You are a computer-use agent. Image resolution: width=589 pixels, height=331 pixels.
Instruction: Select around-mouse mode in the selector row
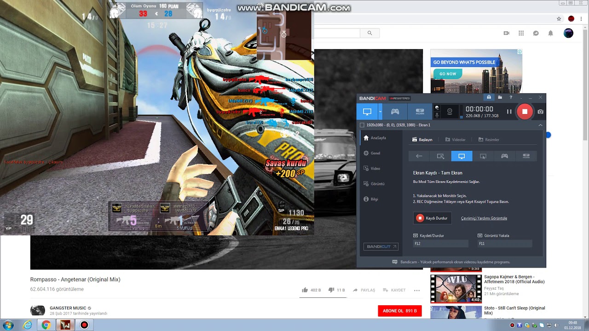pyautogui.click(x=483, y=156)
